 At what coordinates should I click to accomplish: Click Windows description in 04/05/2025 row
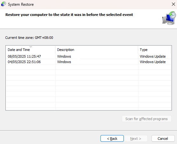pyautogui.click(x=64, y=62)
